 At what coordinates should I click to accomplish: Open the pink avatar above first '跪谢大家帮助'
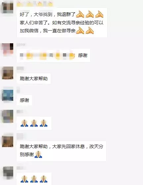[8, 49]
